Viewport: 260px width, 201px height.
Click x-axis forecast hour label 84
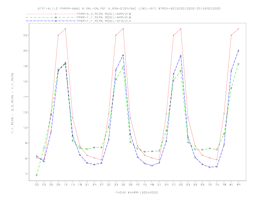click(x=239, y=185)
